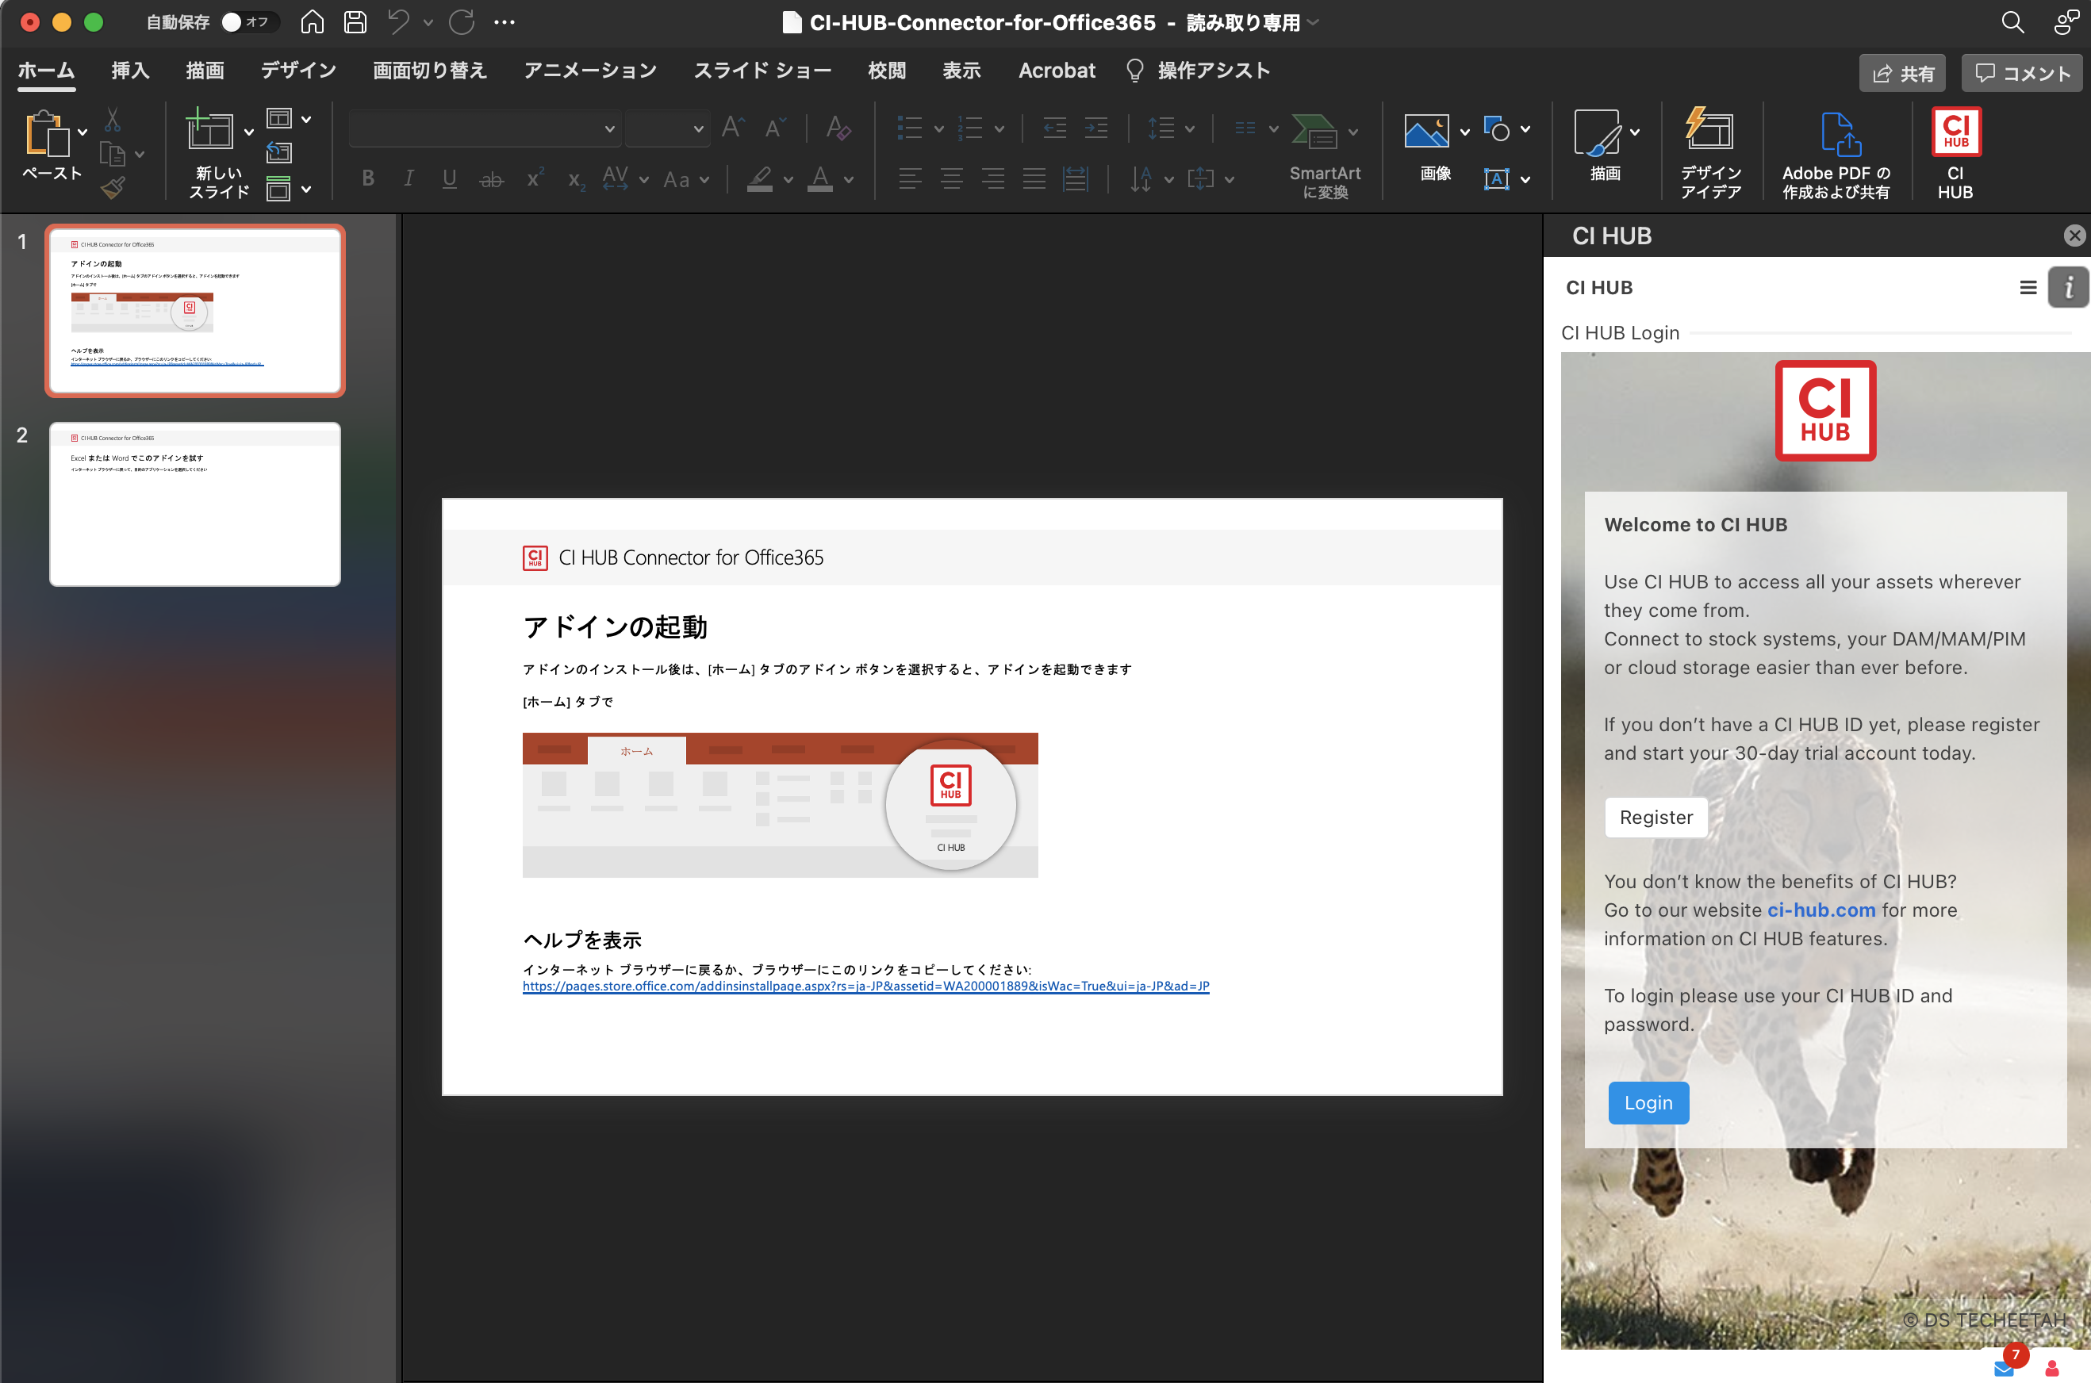Expand the bullet list dropdown arrow
The image size is (2091, 1383).
(x=938, y=130)
